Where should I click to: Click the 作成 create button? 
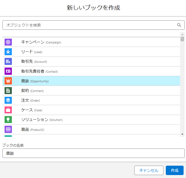[x=175, y=170]
